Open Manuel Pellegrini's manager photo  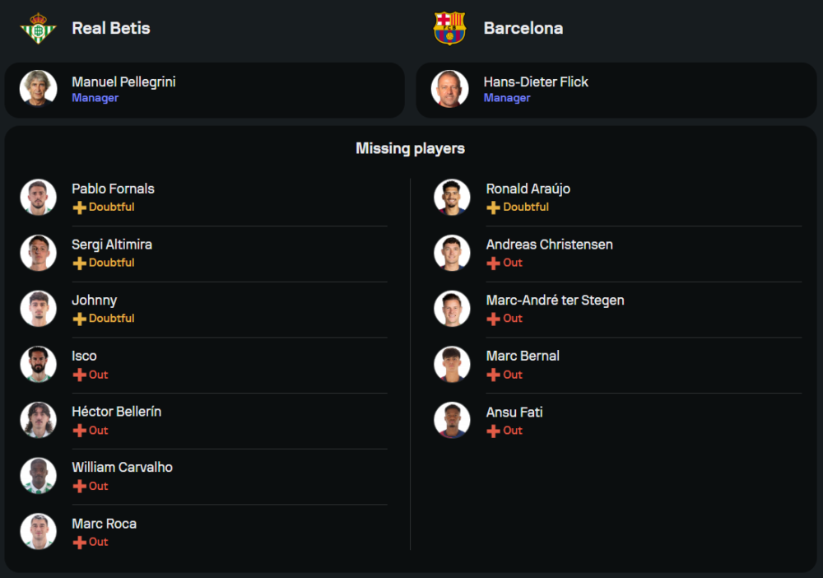[38, 89]
